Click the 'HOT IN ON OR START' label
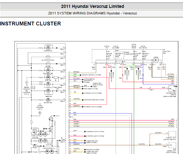The image size is (183, 154). [x=134, y=46]
